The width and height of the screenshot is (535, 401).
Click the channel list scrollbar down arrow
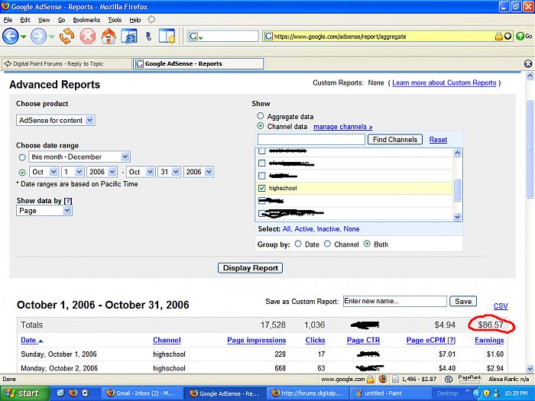458,217
